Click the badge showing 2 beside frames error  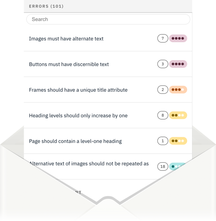(162, 90)
